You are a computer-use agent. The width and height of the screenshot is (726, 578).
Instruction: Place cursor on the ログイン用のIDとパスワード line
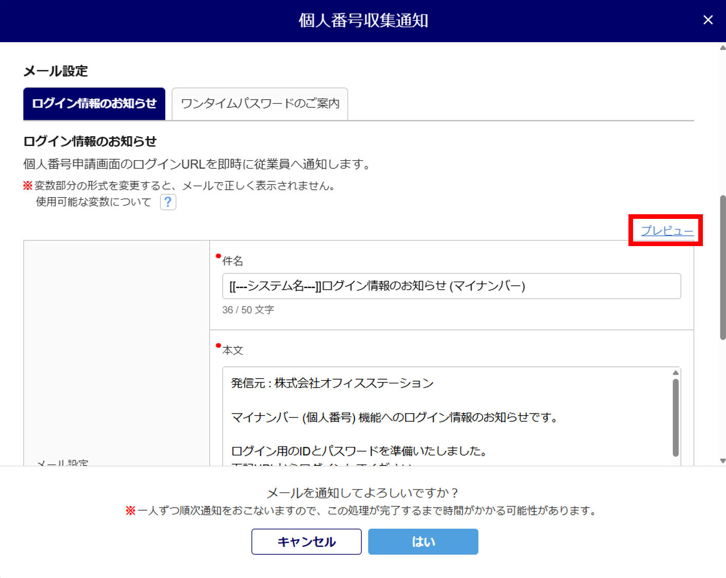[x=359, y=451]
